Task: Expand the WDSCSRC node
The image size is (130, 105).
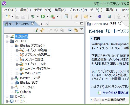Action: [x=17, y=74]
